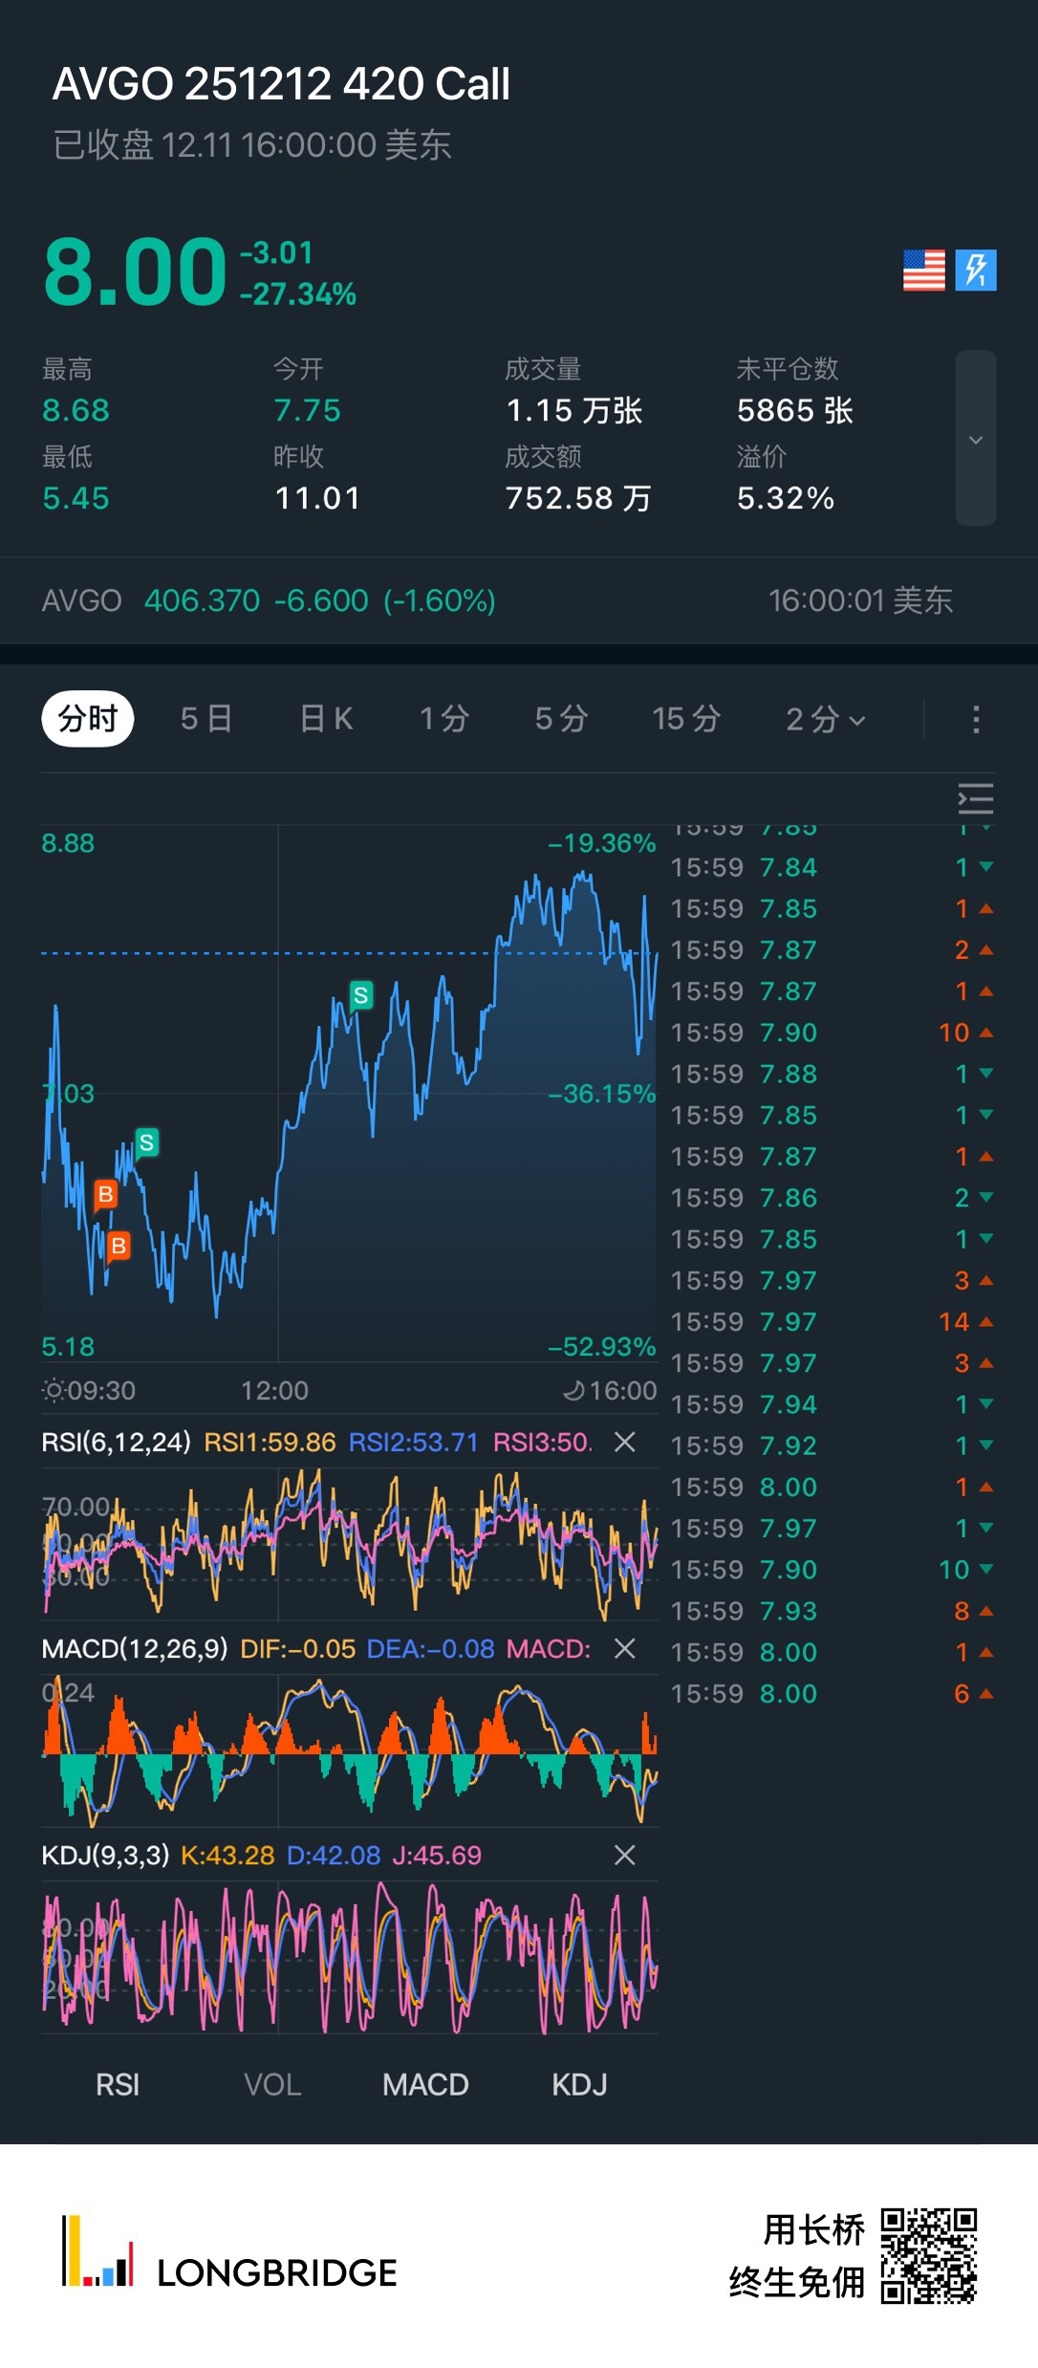The width and height of the screenshot is (1038, 2368).
Task: Toggle the KDJ indicator at bottom
Action: tap(579, 2084)
